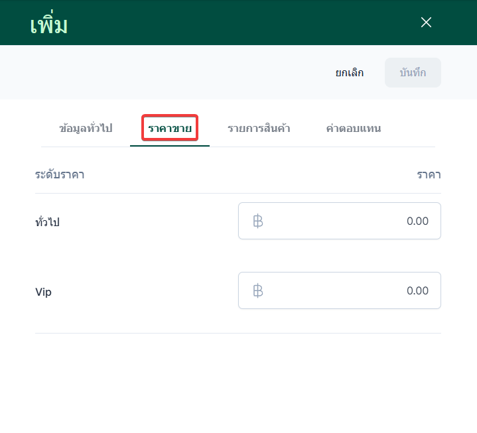
Task: Click the Vip price level label
Action: click(x=43, y=292)
